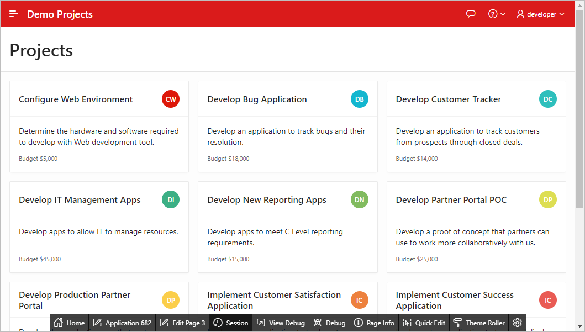This screenshot has height=332, width=585.
Task: Open Implement Customer Satisfaction Application title
Action: click(x=274, y=301)
